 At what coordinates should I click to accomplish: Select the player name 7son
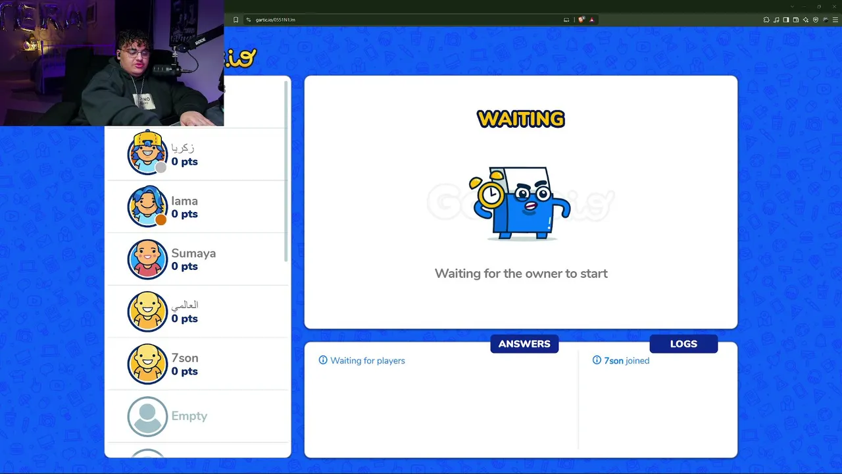184,358
